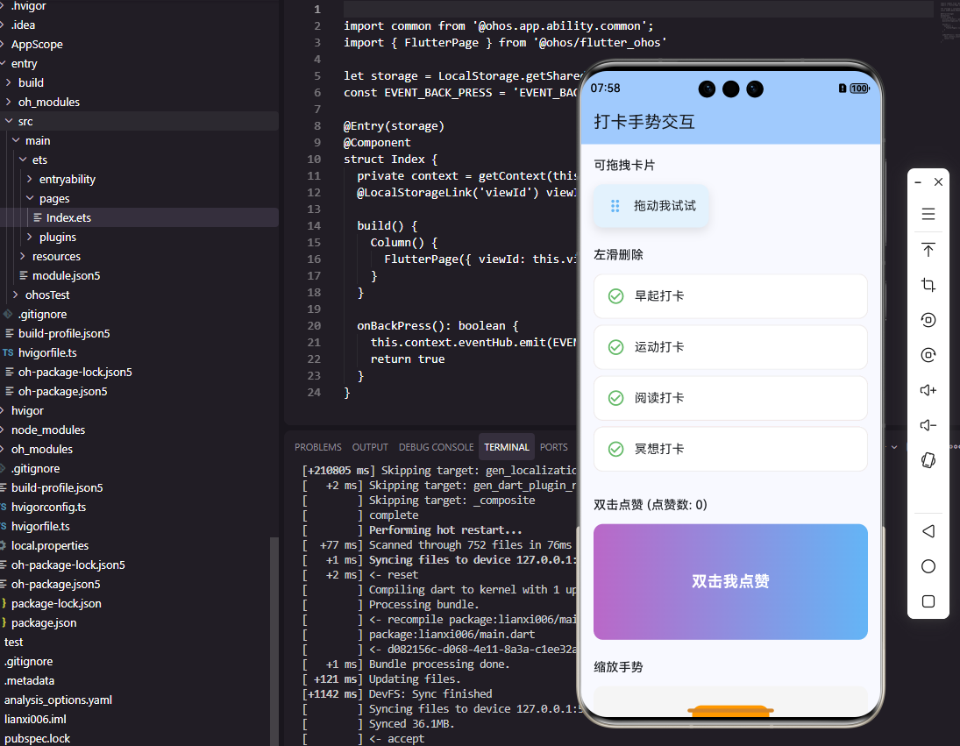960x746 pixels.
Task: Minimize the emulator toolbar panel
Action: coord(918,182)
